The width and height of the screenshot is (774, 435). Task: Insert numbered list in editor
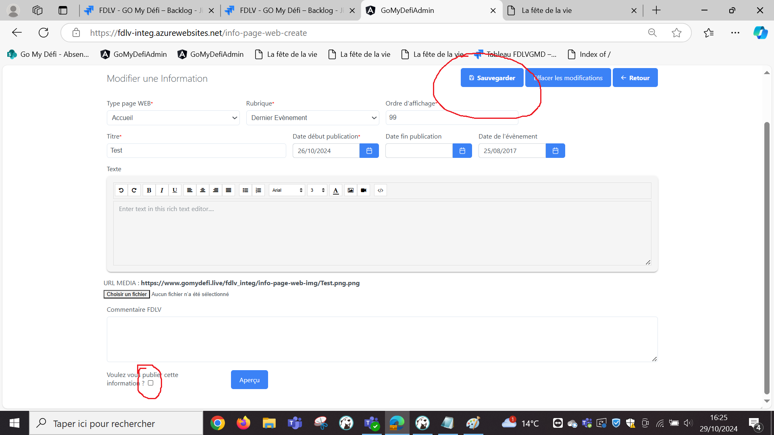(x=258, y=190)
